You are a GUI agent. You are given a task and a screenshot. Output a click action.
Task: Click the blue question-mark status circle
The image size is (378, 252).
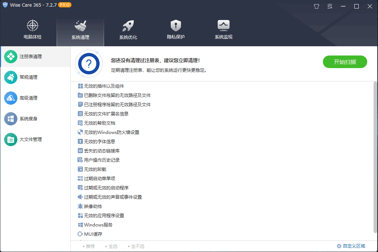coord(88,64)
